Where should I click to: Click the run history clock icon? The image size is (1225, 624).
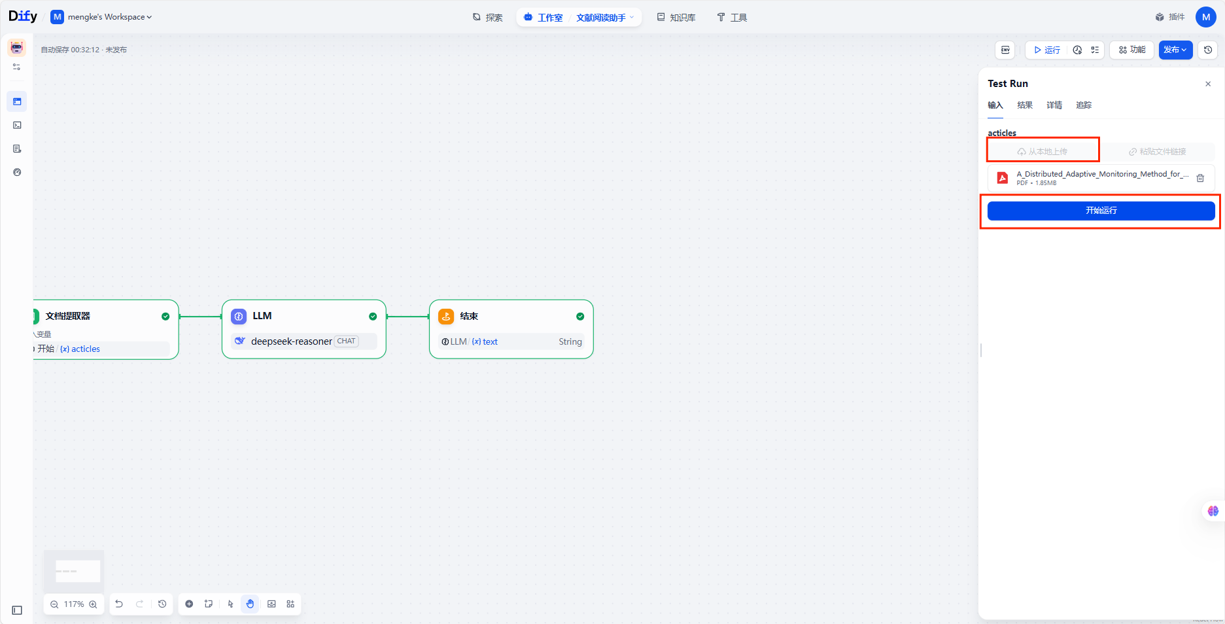coord(1077,50)
